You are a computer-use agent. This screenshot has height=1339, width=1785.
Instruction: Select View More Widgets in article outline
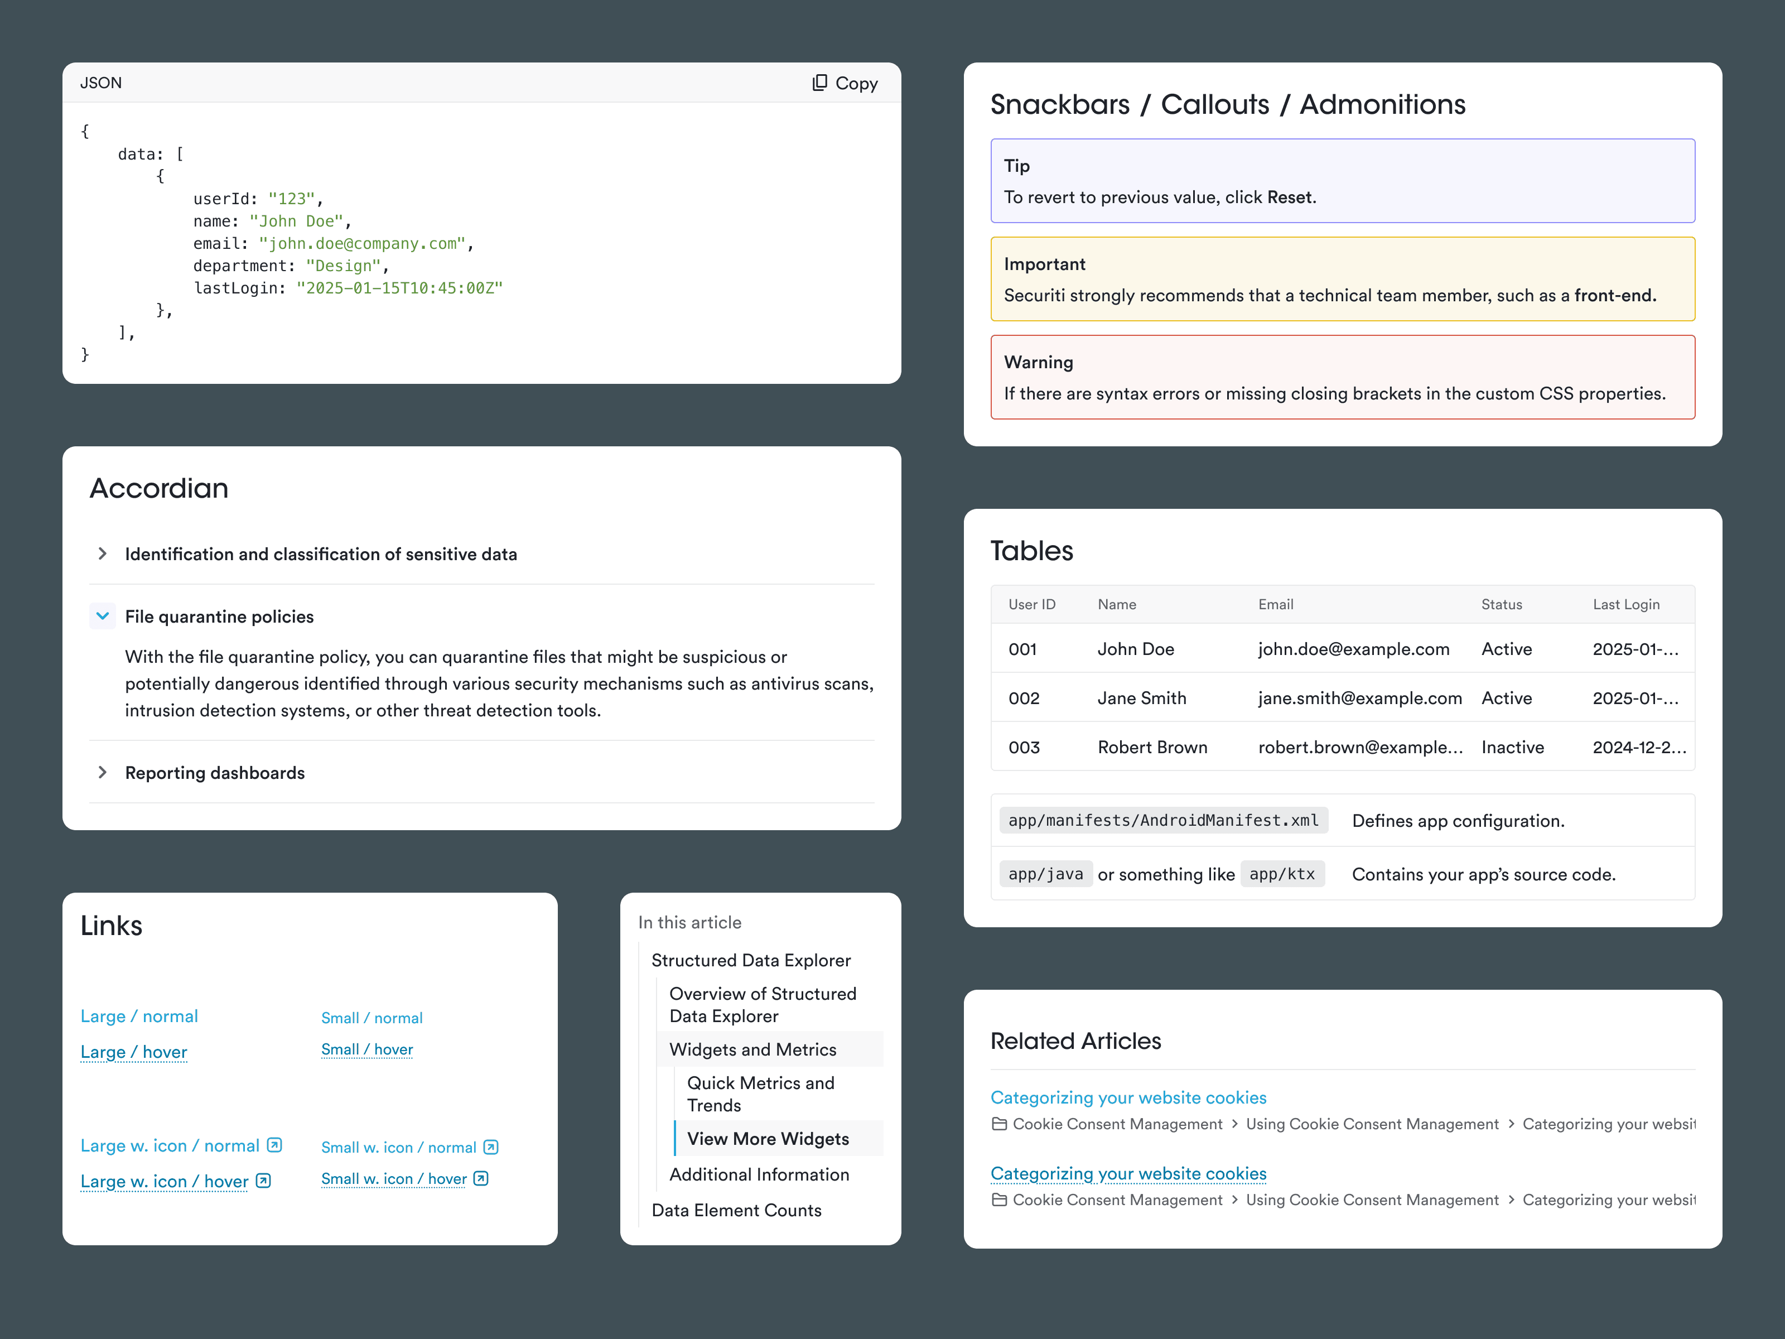point(768,1138)
